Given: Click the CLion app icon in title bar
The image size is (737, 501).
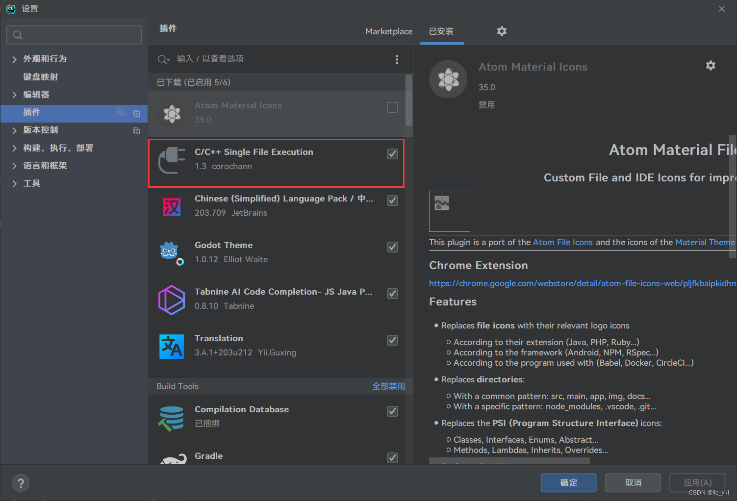Looking at the screenshot, I should pos(11,8).
